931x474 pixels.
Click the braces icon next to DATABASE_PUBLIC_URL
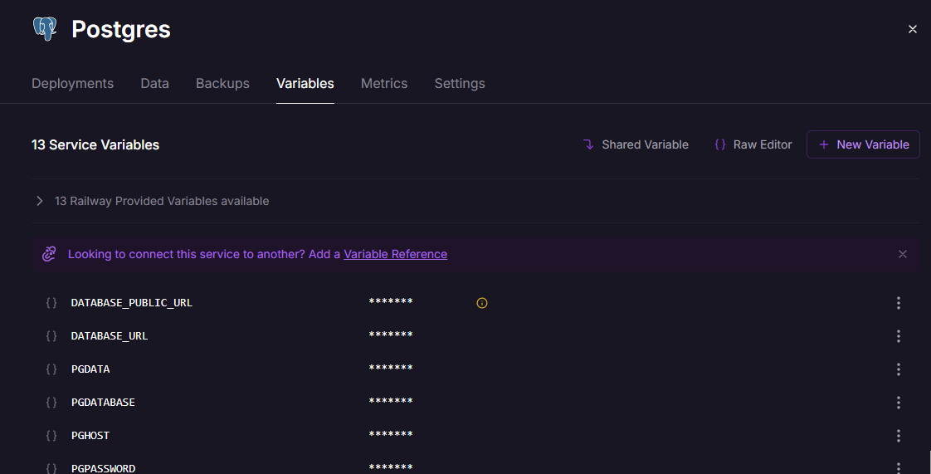51,303
